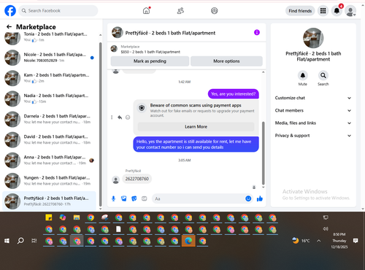365x270 pixels.
Task: Open Sticky Notes from the taskbar
Action: 49,217
